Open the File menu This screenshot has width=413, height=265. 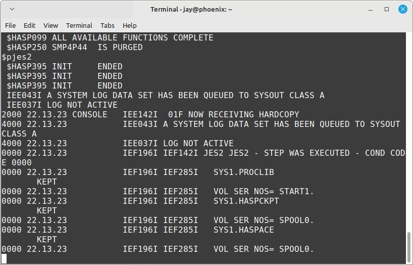coord(10,26)
